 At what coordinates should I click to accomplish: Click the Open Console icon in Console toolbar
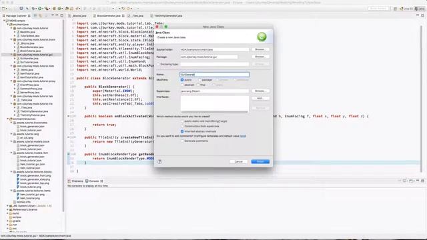(411, 181)
